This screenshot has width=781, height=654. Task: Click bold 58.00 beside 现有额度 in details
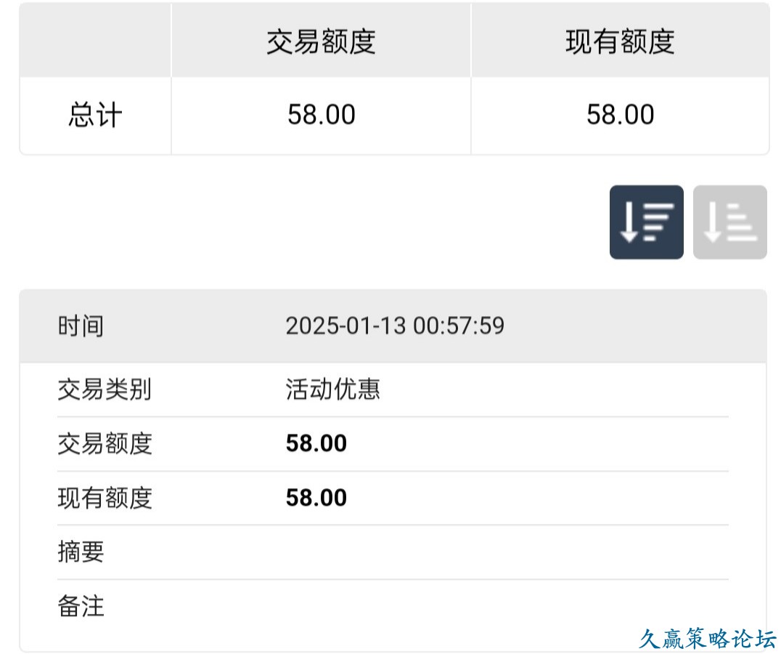click(316, 498)
